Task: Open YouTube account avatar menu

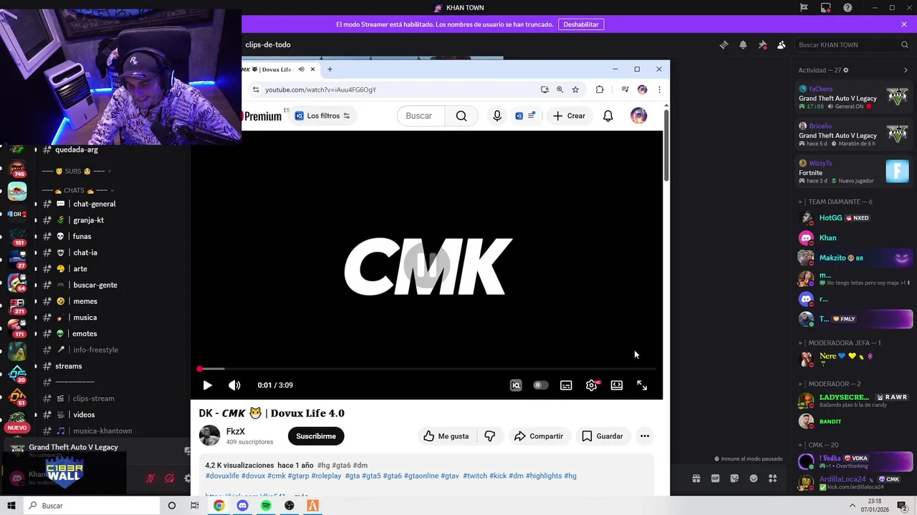Action: coord(638,116)
